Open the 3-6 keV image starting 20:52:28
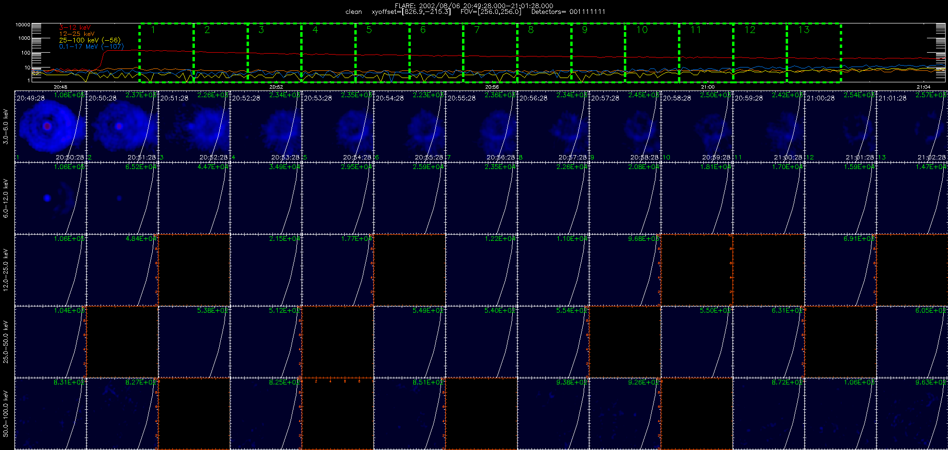The height and width of the screenshot is (450, 948). (x=266, y=126)
